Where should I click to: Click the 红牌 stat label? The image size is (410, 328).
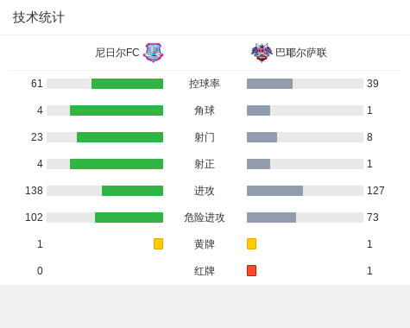click(x=205, y=271)
